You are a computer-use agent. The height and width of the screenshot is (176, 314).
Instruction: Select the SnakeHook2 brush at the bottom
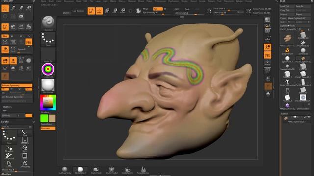tap(112, 170)
